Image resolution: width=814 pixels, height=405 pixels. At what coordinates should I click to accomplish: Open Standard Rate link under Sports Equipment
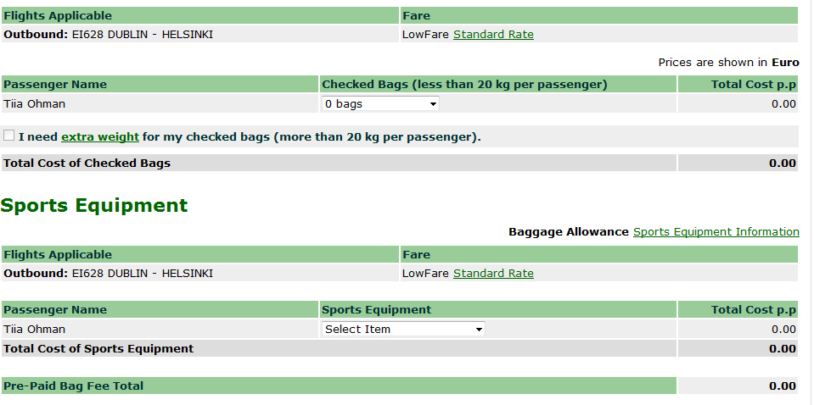click(x=493, y=274)
